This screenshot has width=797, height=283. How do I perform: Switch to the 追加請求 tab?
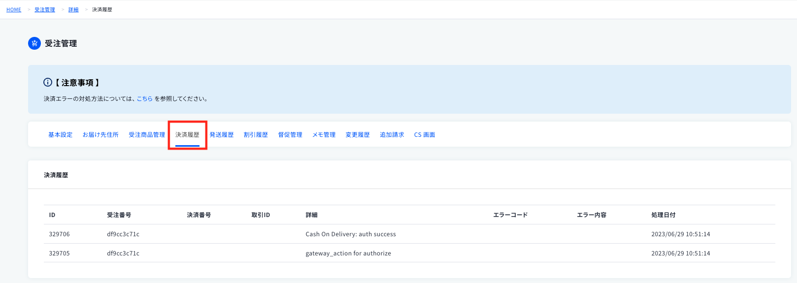[x=392, y=135]
